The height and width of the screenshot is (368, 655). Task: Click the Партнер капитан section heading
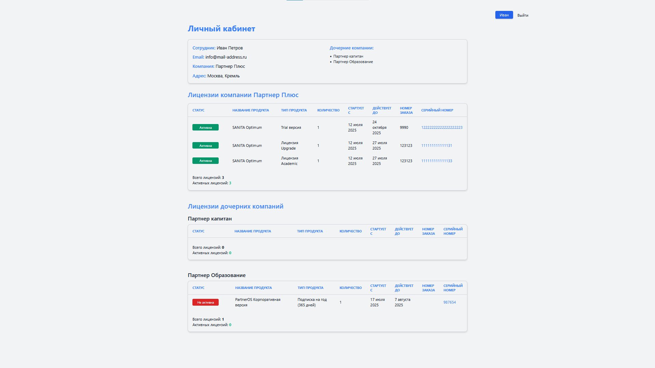(210, 219)
